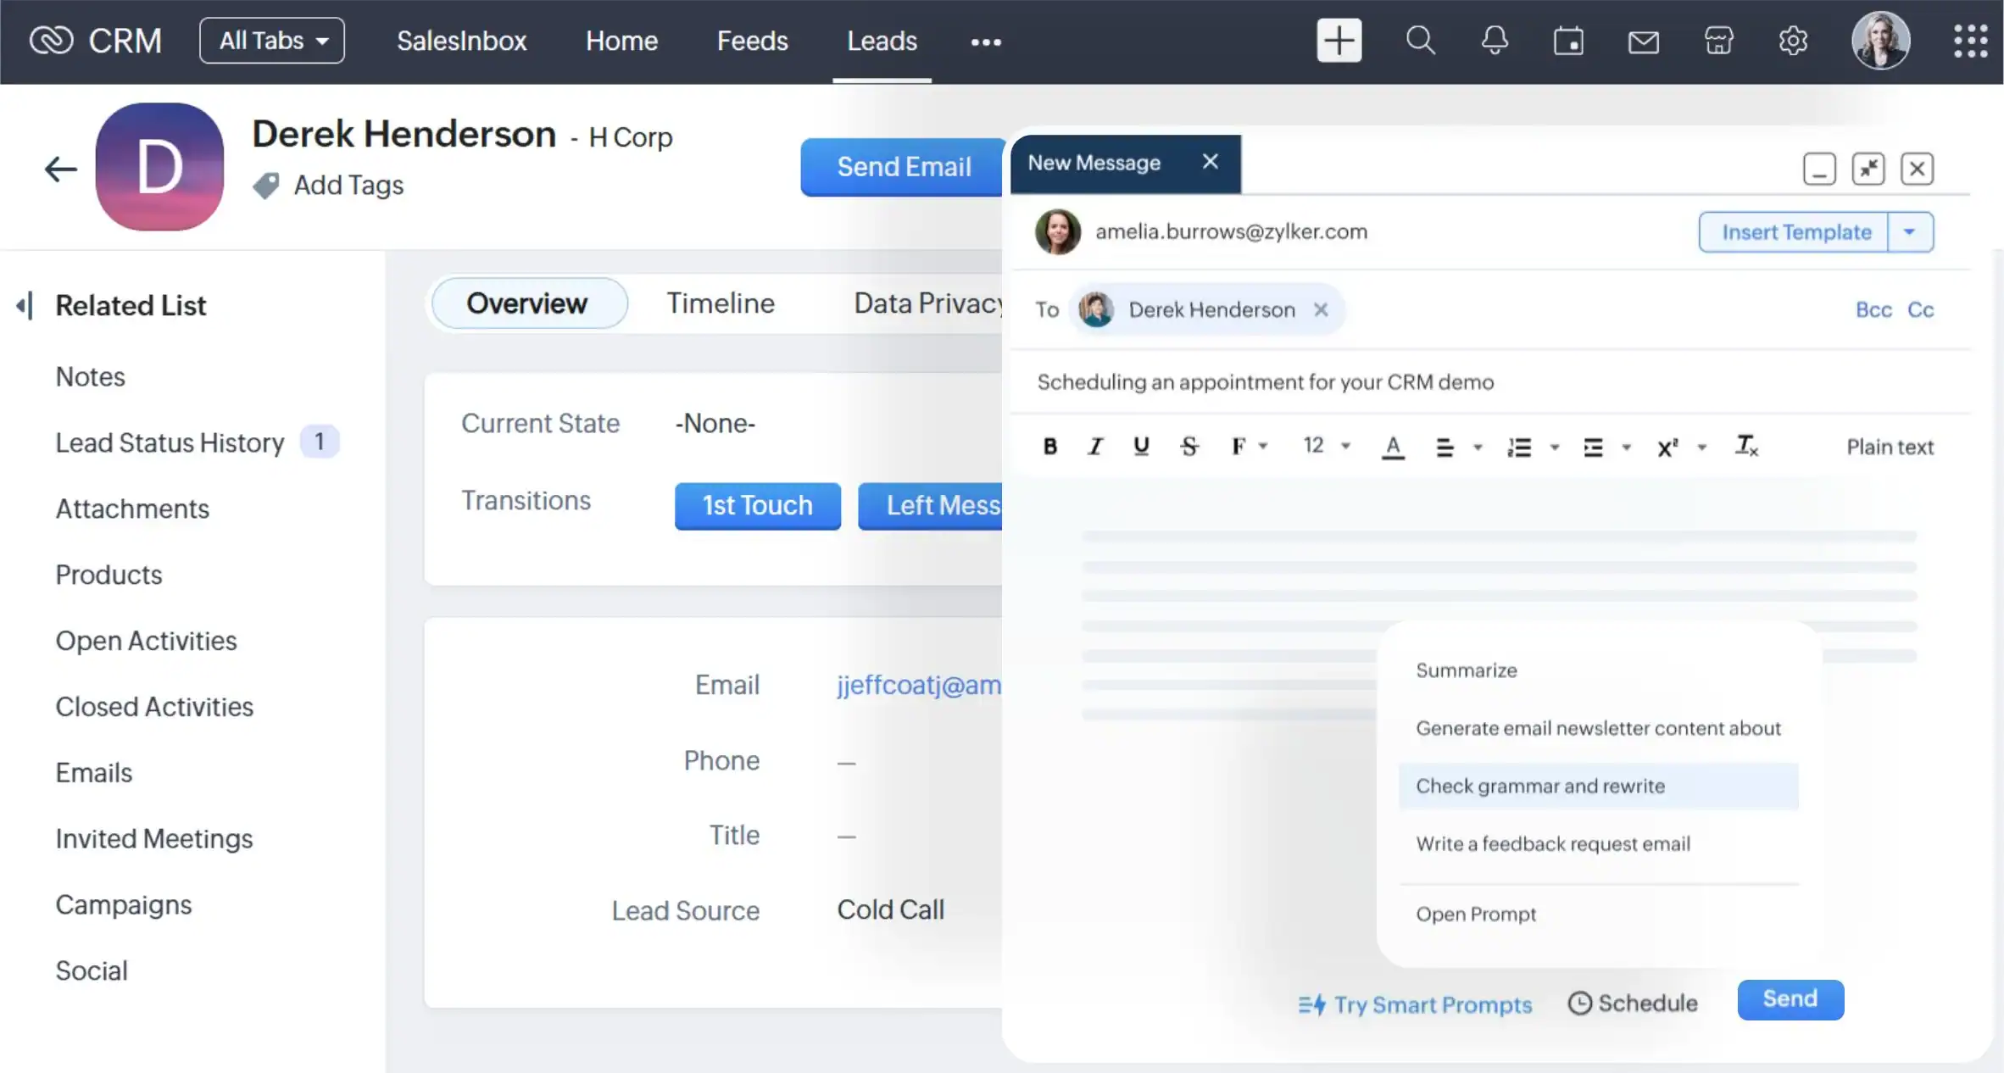Apply bold formatting in message
The width and height of the screenshot is (2004, 1073).
click(1049, 446)
